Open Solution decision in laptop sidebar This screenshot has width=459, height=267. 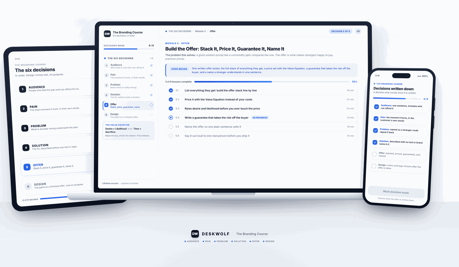coord(129,96)
